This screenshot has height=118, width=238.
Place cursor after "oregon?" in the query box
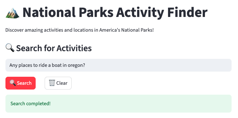(85, 65)
